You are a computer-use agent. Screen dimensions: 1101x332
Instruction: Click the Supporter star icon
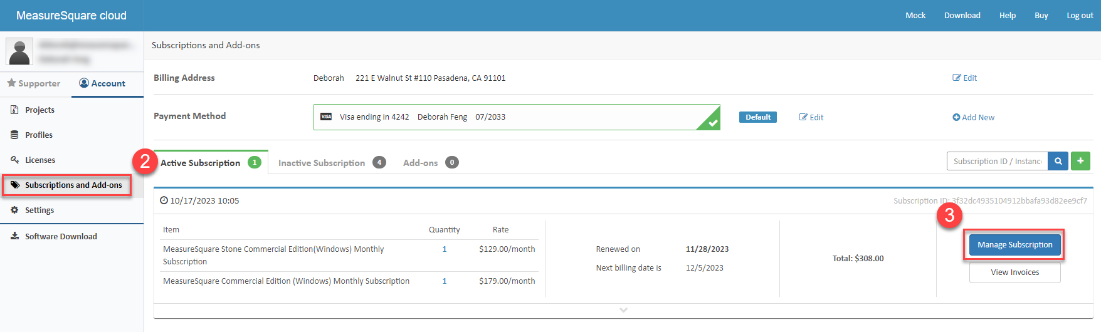(11, 83)
